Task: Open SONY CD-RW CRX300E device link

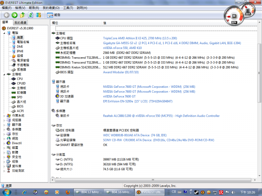Action: click(158, 140)
